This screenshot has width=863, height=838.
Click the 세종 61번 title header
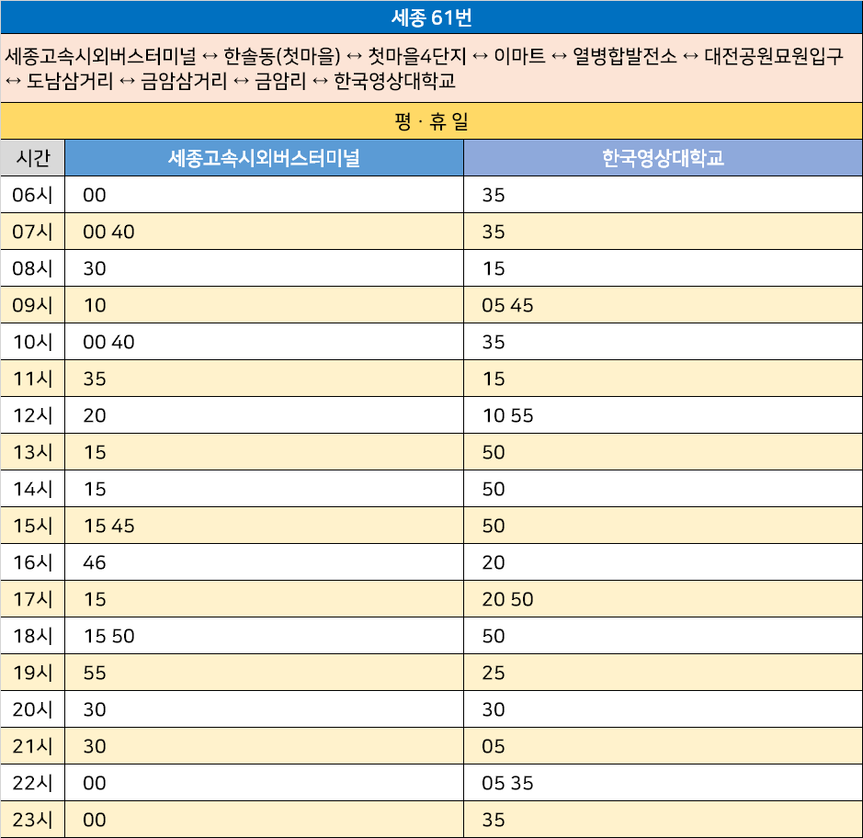coord(432,17)
